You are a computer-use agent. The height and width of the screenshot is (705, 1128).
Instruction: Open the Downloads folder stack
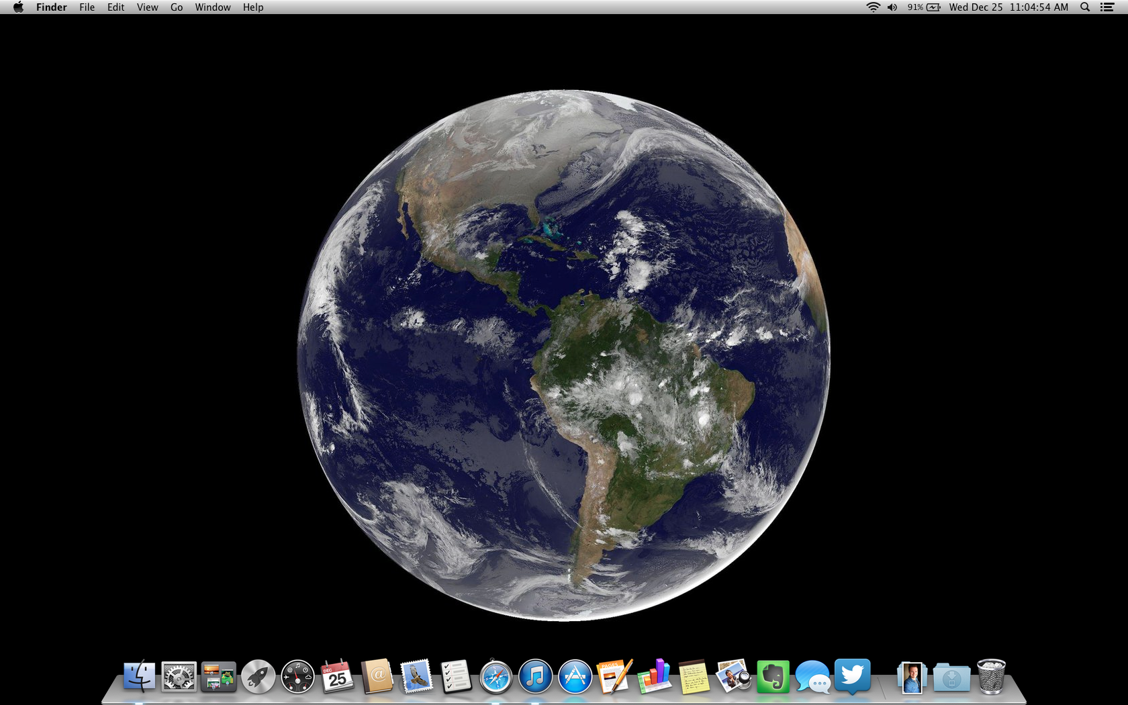tap(951, 677)
